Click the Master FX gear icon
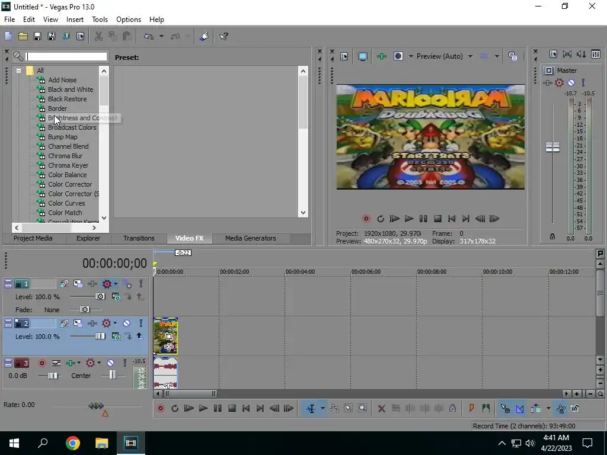Viewport: 607px width, 455px height. click(559, 82)
